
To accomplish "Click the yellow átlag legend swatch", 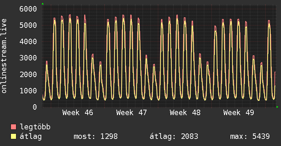I will (13, 136).
